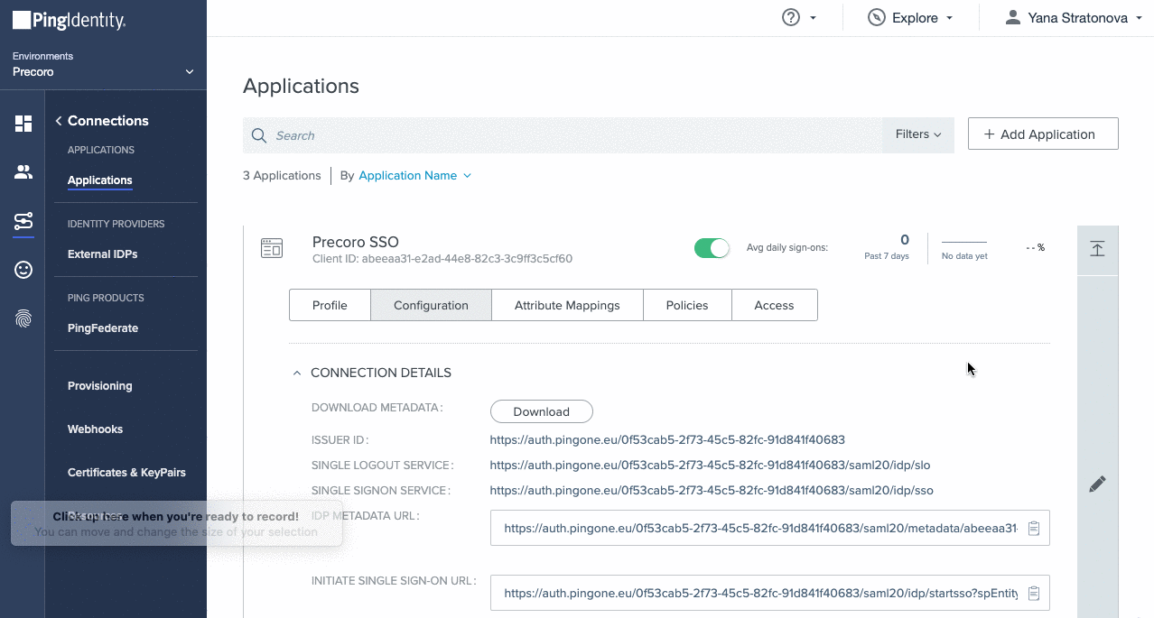Click the Client ID text

[442, 259]
